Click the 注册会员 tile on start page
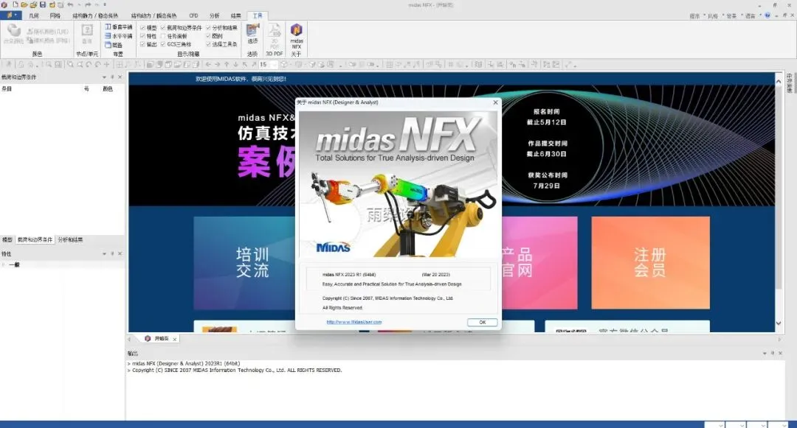 [x=650, y=263]
